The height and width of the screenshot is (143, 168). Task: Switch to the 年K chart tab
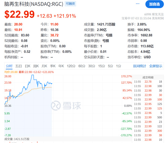pyautogui.click(x=61, y=66)
